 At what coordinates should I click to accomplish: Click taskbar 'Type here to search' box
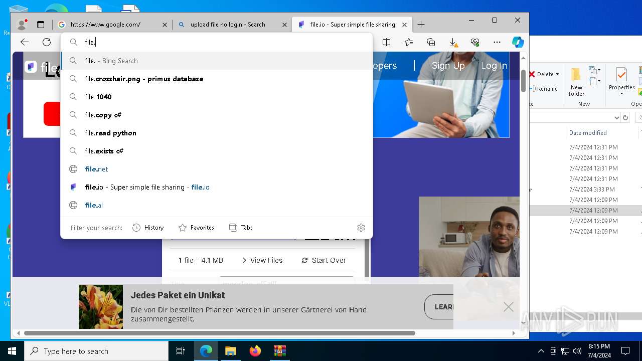click(x=96, y=351)
